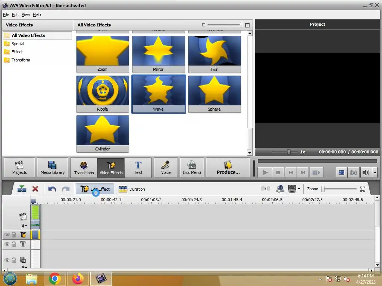382x286 pixels.
Task: Select the Ripple effect thumbnail
Action: (x=103, y=94)
